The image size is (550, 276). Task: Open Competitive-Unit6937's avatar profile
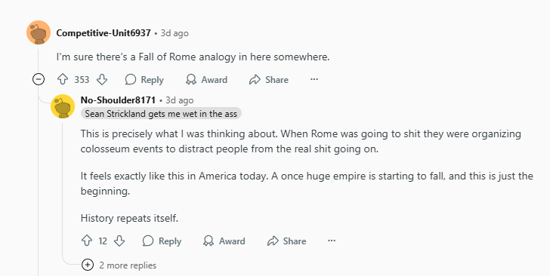[39, 32]
